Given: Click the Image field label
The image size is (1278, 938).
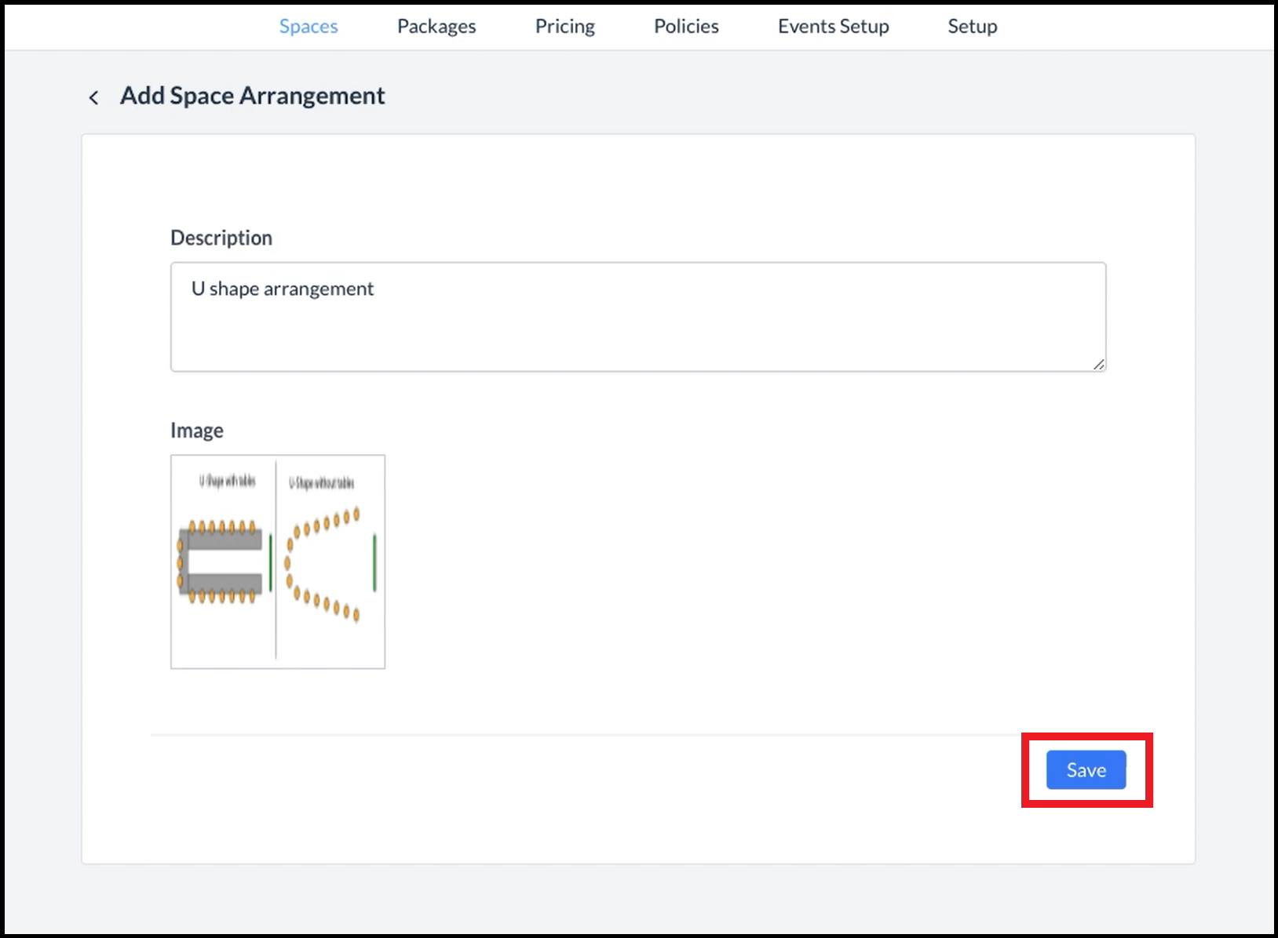Looking at the screenshot, I should [197, 431].
